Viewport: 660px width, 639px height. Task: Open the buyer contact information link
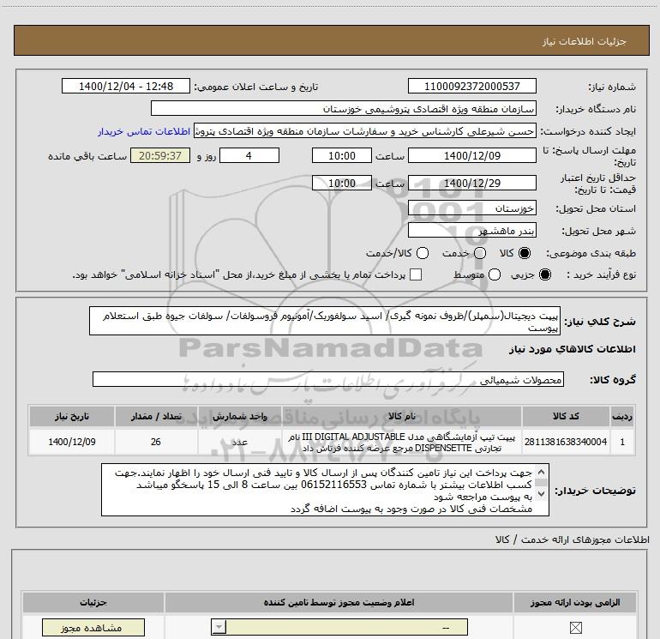[x=144, y=131]
